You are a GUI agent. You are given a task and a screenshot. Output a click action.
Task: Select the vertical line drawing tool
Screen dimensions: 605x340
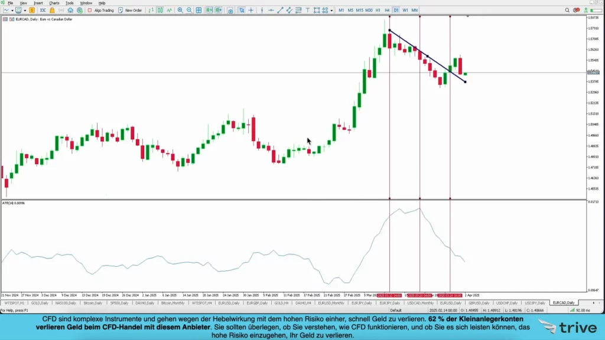click(261, 10)
